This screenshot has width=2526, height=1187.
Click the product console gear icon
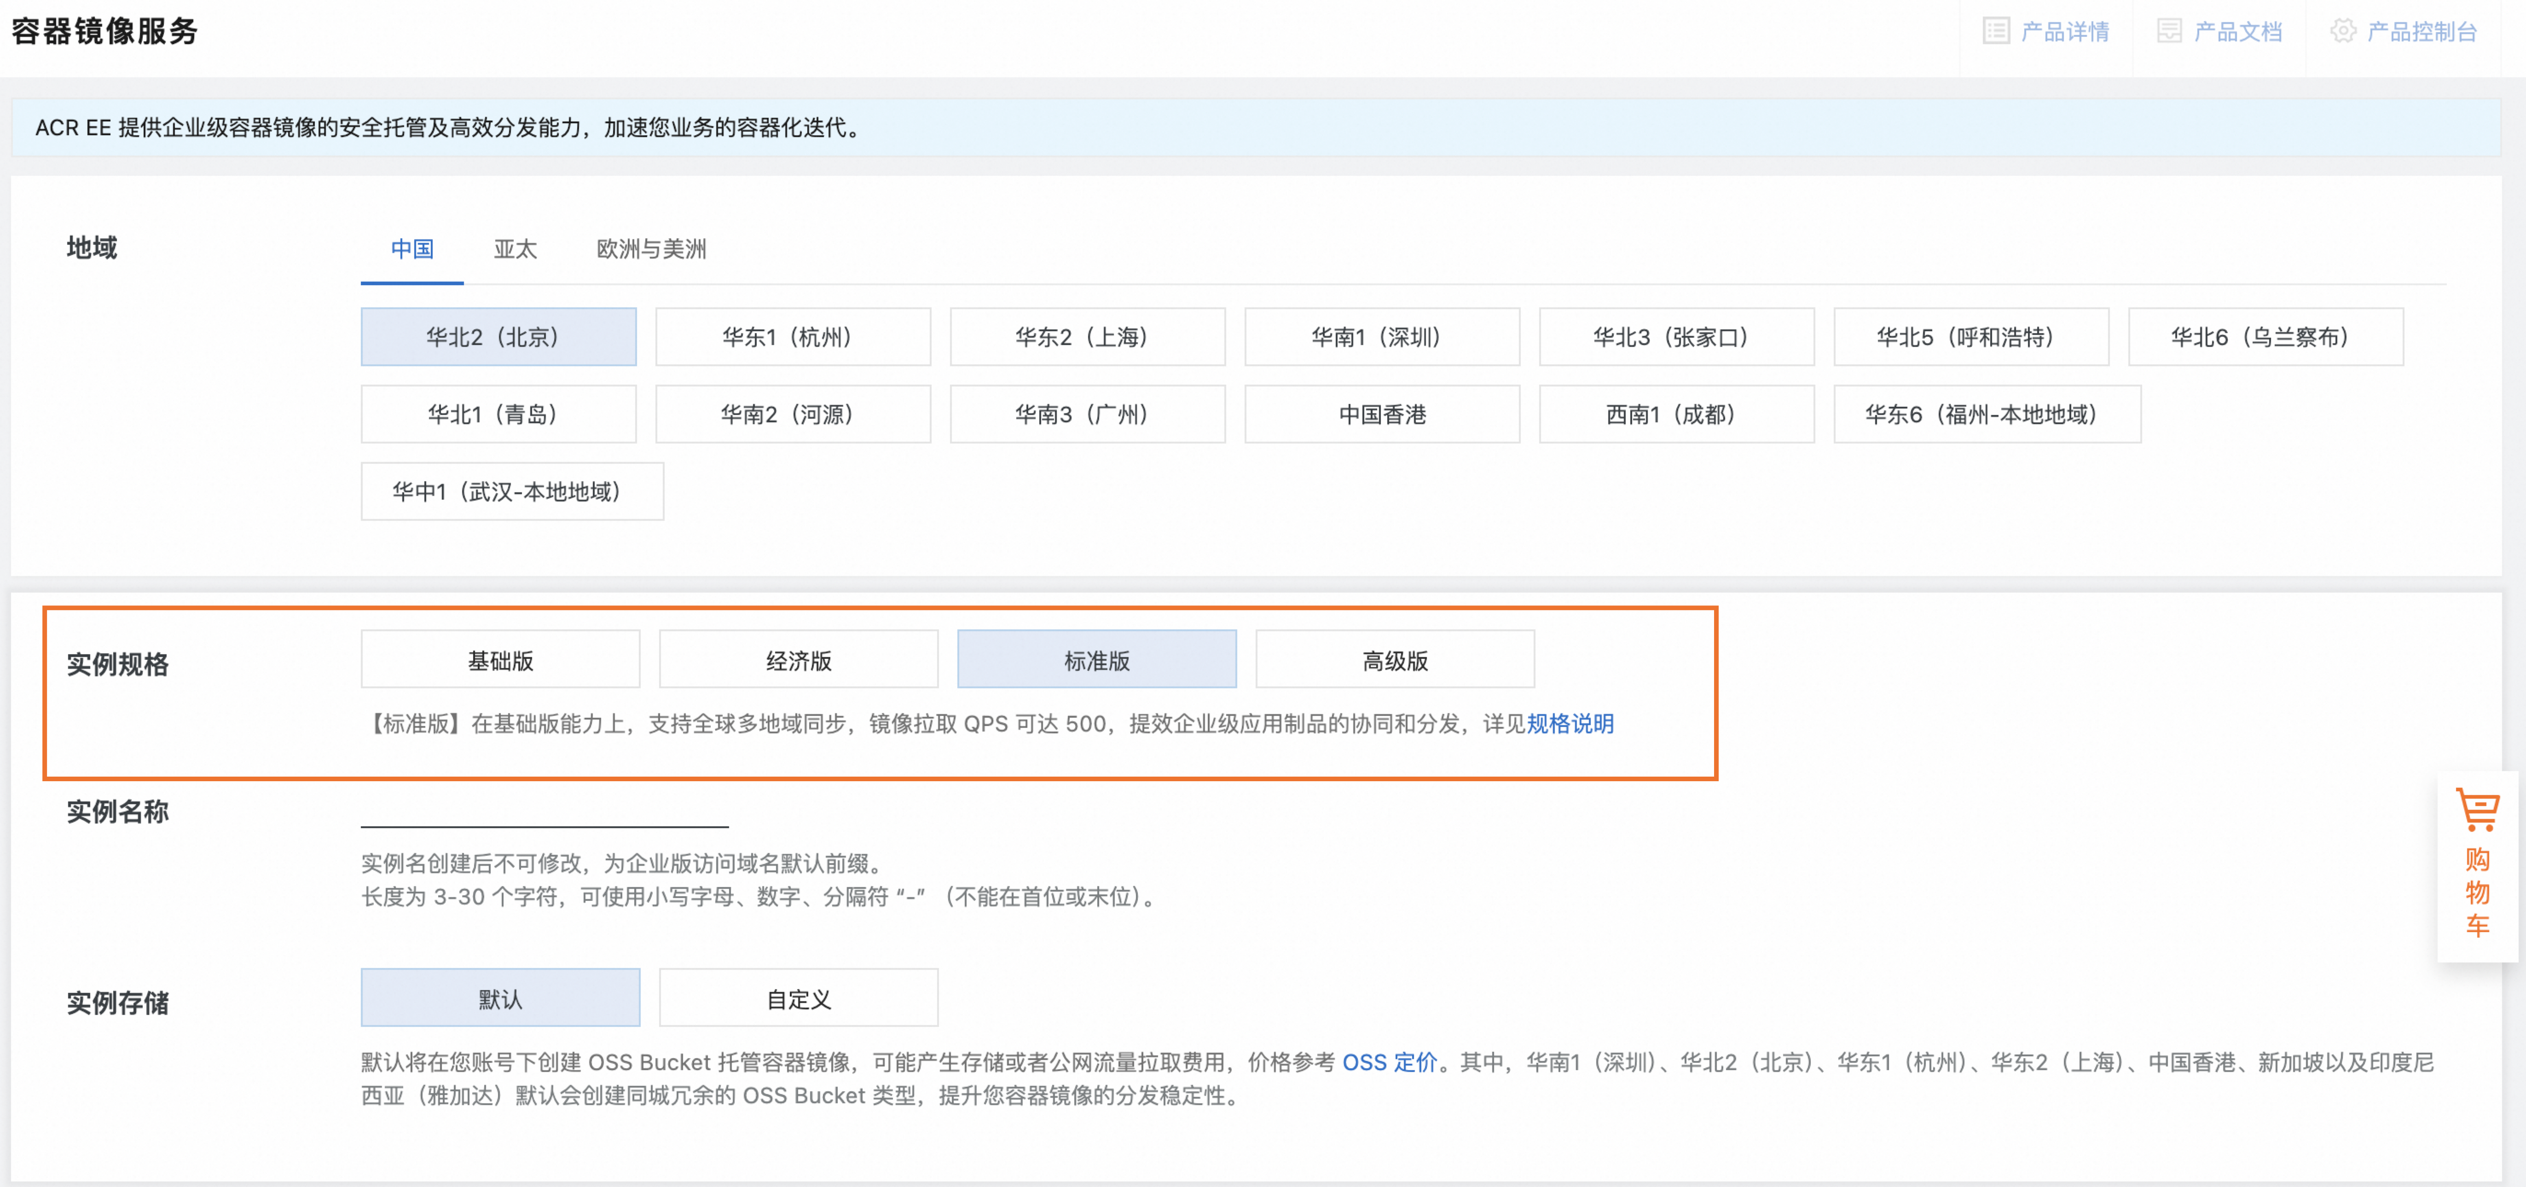[2343, 31]
